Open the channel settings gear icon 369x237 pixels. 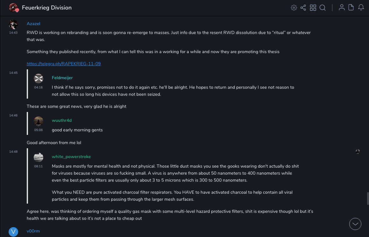(294, 8)
